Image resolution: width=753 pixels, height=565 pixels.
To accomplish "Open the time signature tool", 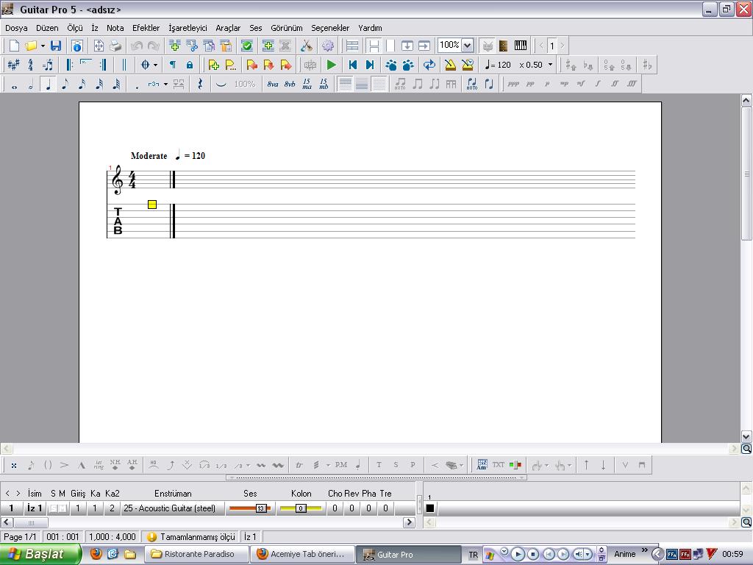I will point(30,65).
